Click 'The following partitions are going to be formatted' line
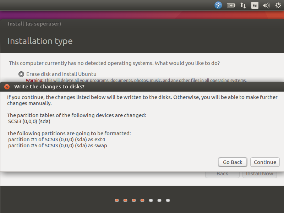 [x=69, y=133]
